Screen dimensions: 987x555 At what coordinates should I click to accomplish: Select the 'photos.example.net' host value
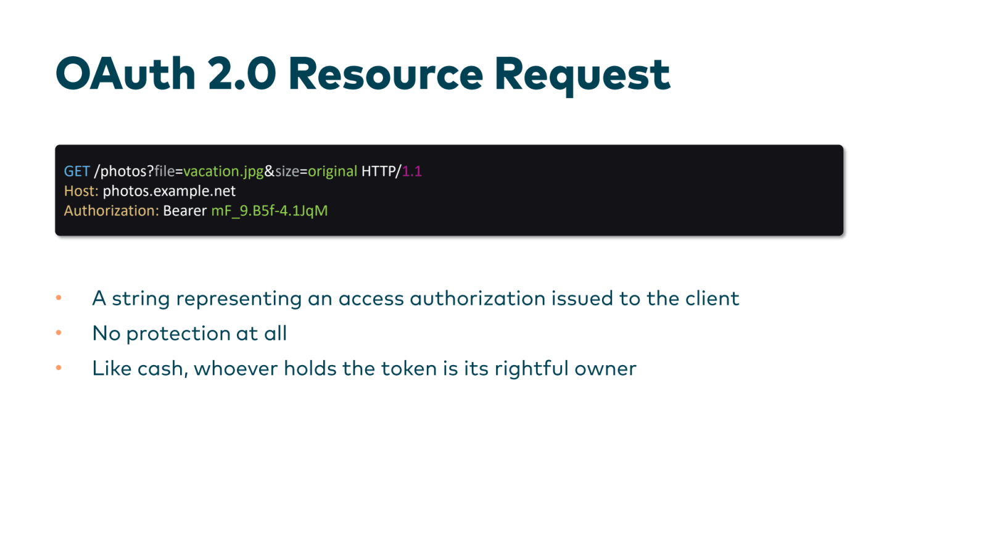pyautogui.click(x=168, y=191)
